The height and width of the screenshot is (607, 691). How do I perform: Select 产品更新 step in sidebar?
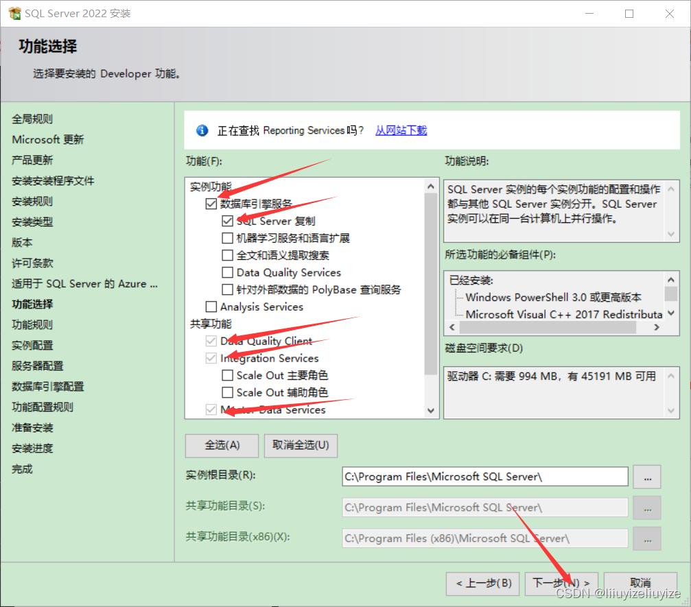[32, 160]
